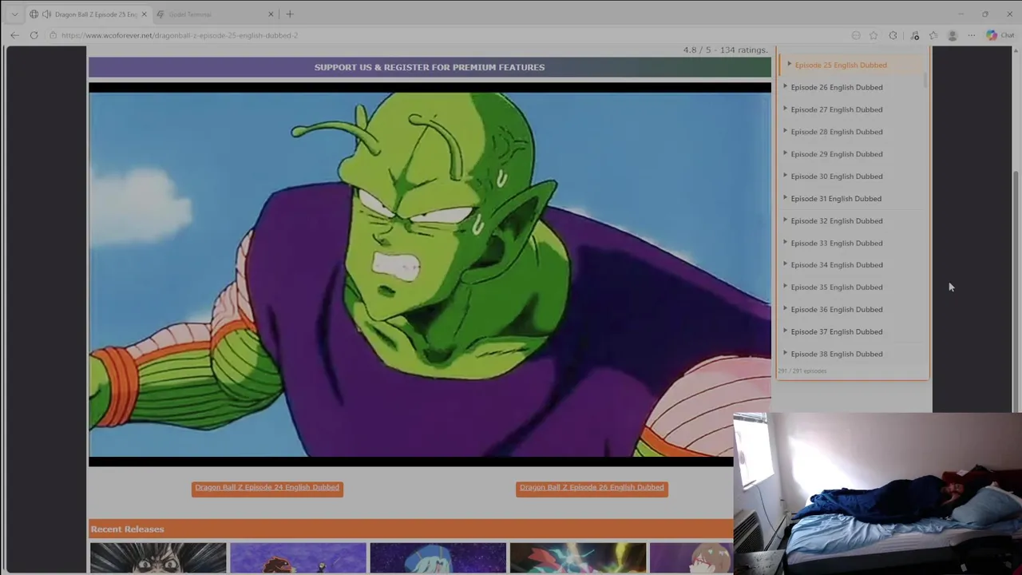Open the browser profile avatar
The width and height of the screenshot is (1022, 575).
click(x=952, y=35)
